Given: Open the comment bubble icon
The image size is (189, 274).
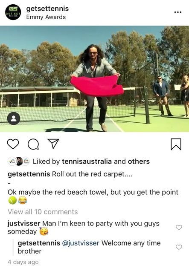Looking at the screenshot, I should click(33, 144).
